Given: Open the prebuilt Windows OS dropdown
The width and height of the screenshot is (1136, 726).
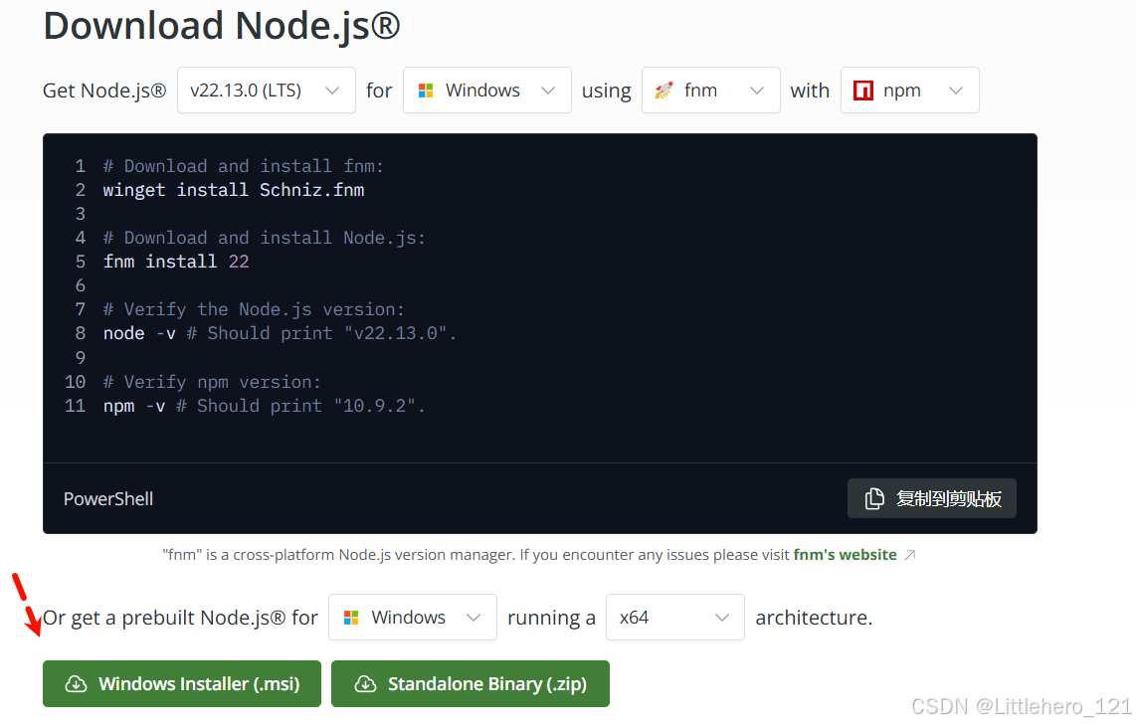Looking at the screenshot, I should point(412,618).
